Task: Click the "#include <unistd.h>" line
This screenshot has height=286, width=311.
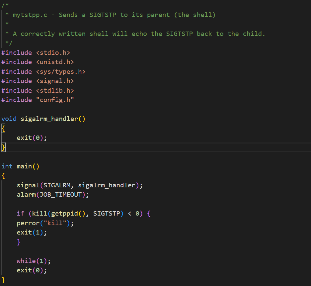Action: pos(38,62)
